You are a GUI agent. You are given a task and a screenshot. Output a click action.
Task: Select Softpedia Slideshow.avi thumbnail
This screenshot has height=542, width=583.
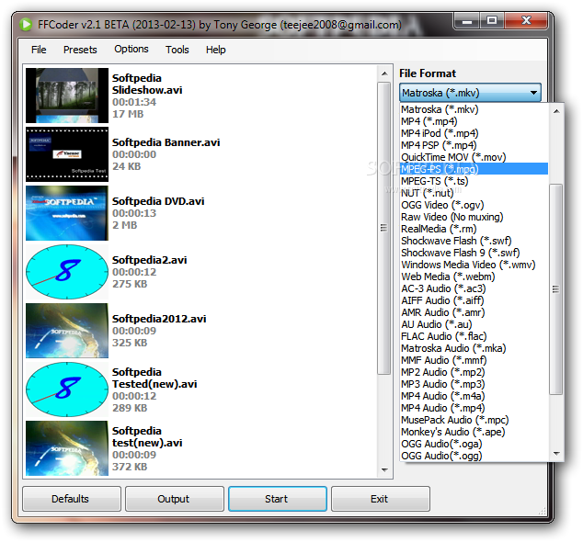(x=67, y=96)
